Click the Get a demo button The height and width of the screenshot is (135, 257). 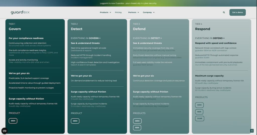pyautogui.click(x=237, y=12)
